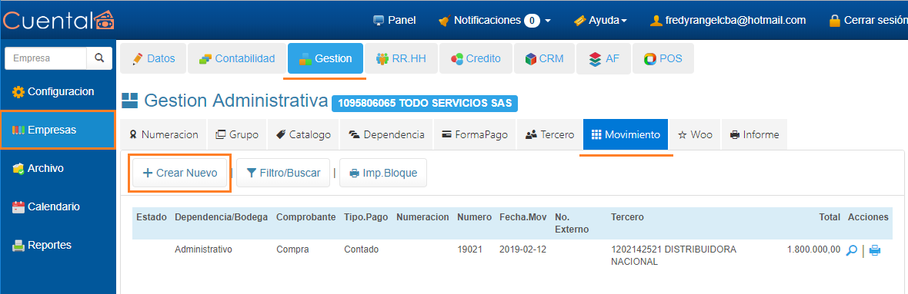The width and height of the screenshot is (908, 294).
Task: Click the Tipo.Pago column header
Action: coord(366,217)
